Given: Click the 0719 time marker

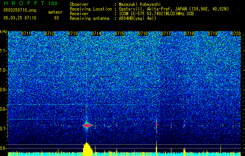Looking at the screenshot, I should coord(213,34).
